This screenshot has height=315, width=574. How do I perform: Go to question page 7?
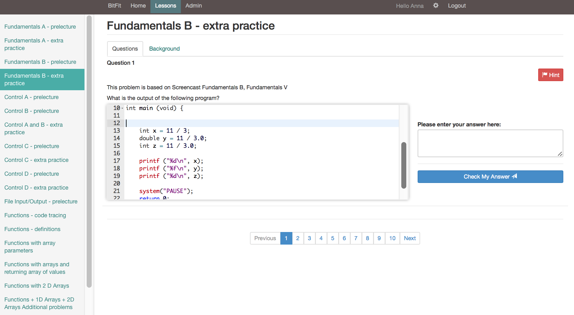(x=356, y=238)
